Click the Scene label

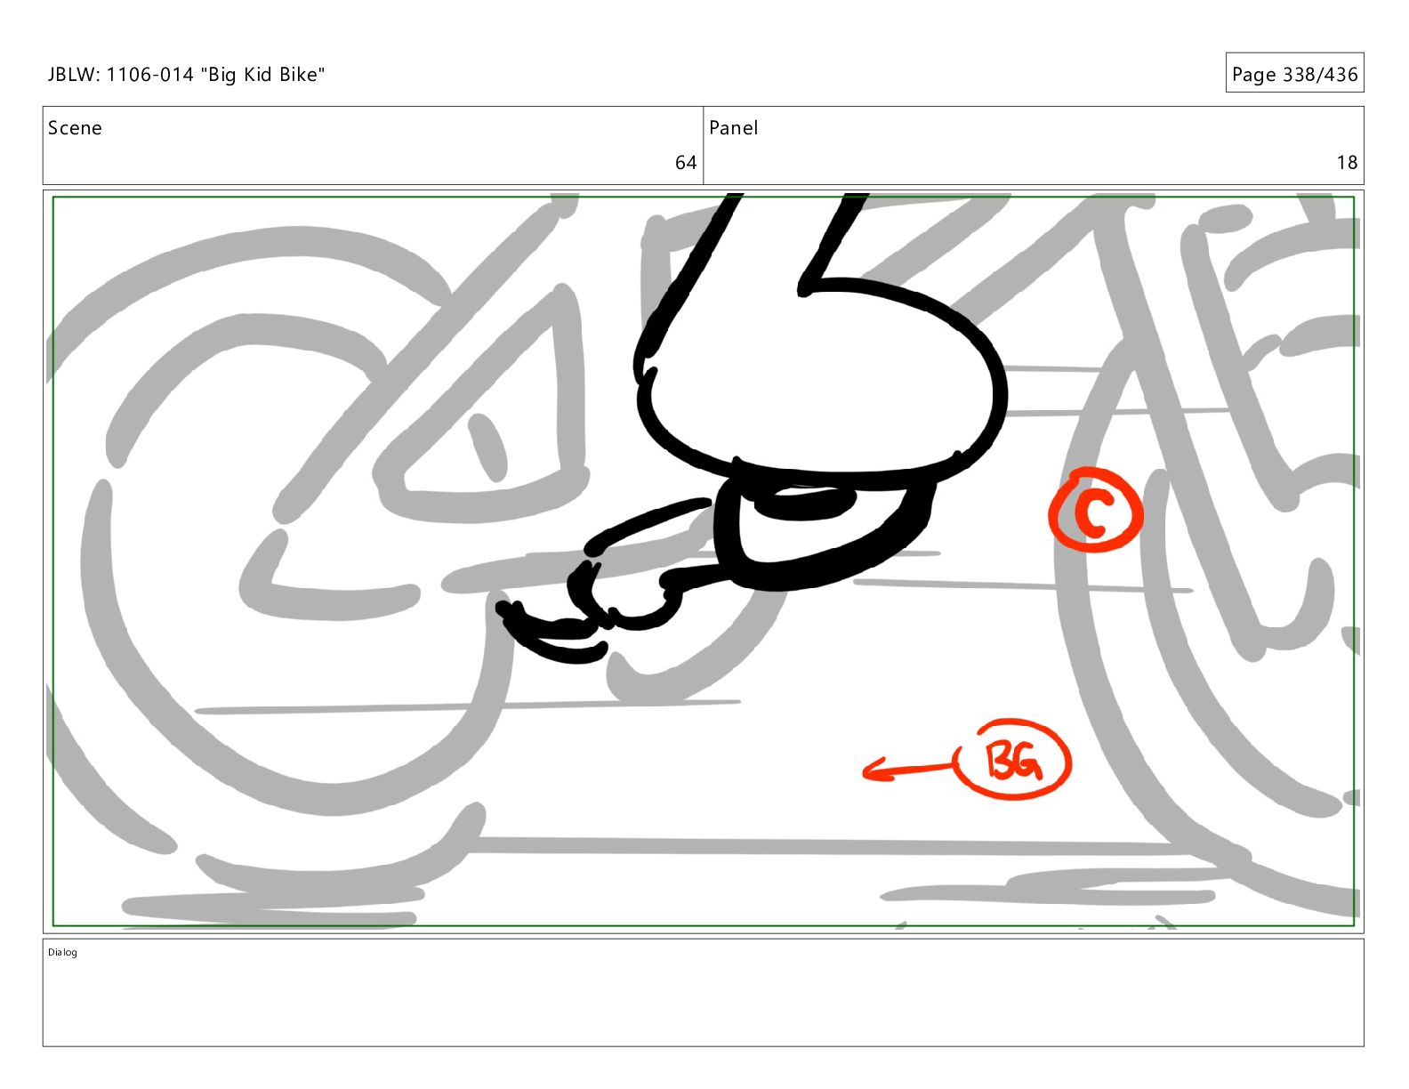[x=75, y=128]
